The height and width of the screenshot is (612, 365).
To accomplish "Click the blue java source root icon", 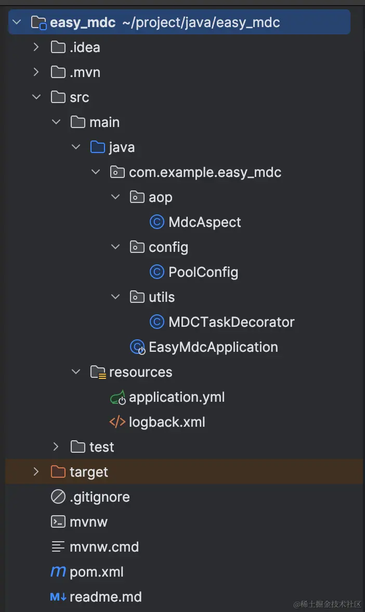I will [x=98, y=147].
